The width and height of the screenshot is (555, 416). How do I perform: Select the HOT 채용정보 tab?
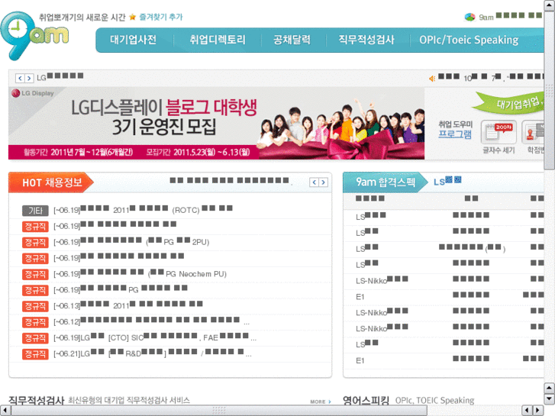tap(51, 182)
